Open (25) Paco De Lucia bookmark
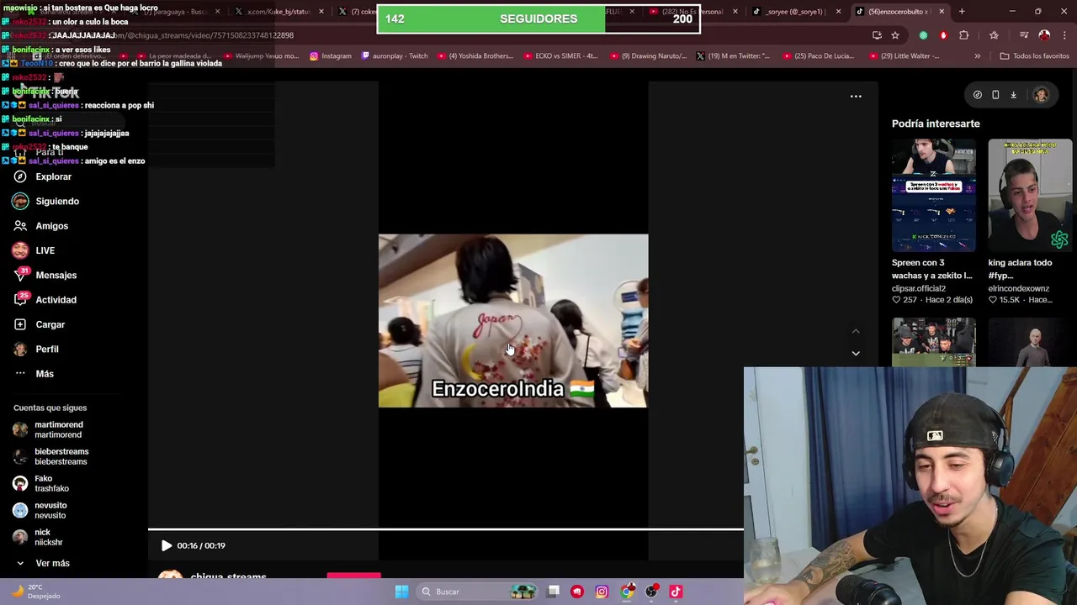This screenshot has width=1077, height=605. (x=818, y=56)
